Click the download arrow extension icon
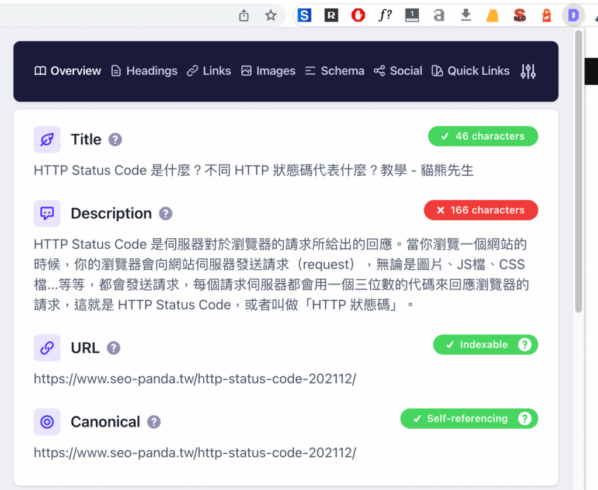The image size is (598, 490). pyautogui.click(x=465, y=15)
